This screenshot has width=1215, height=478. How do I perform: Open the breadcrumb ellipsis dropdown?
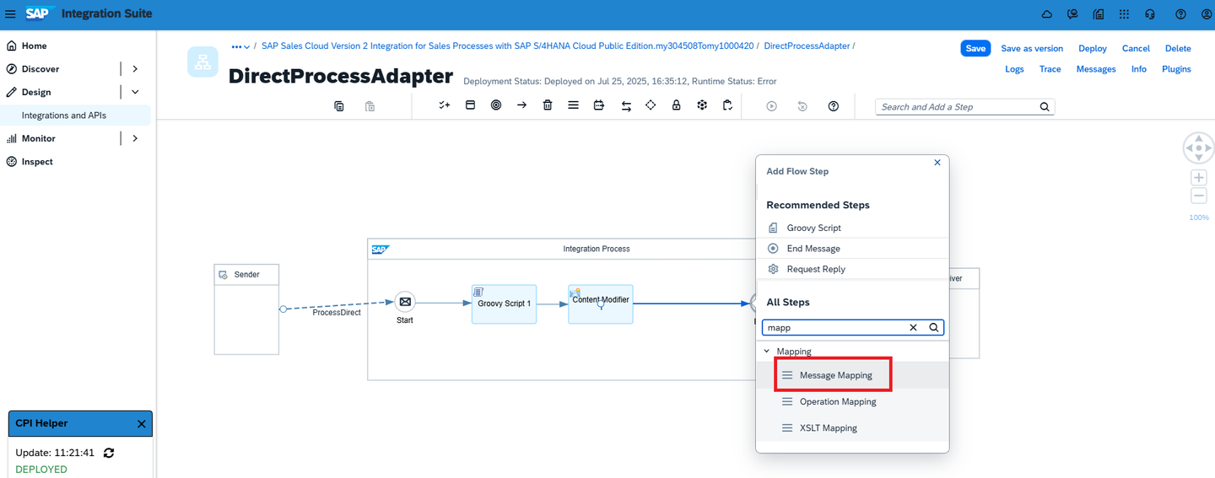(240, 46)
